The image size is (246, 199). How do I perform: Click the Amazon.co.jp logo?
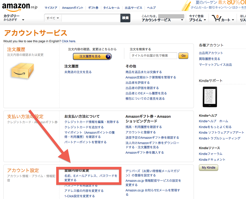tap(20, 7)
